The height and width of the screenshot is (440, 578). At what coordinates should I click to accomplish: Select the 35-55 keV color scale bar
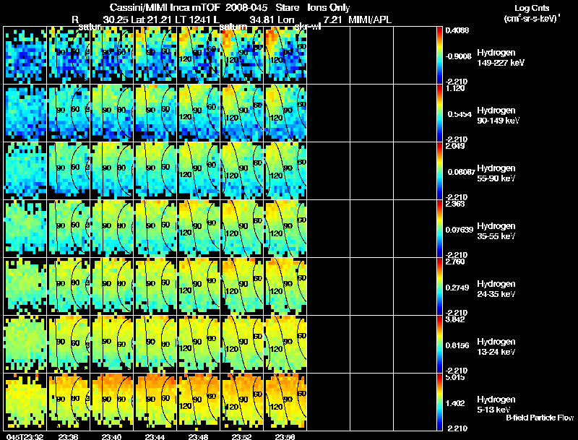pyautogui.click(x=439, y=229)
